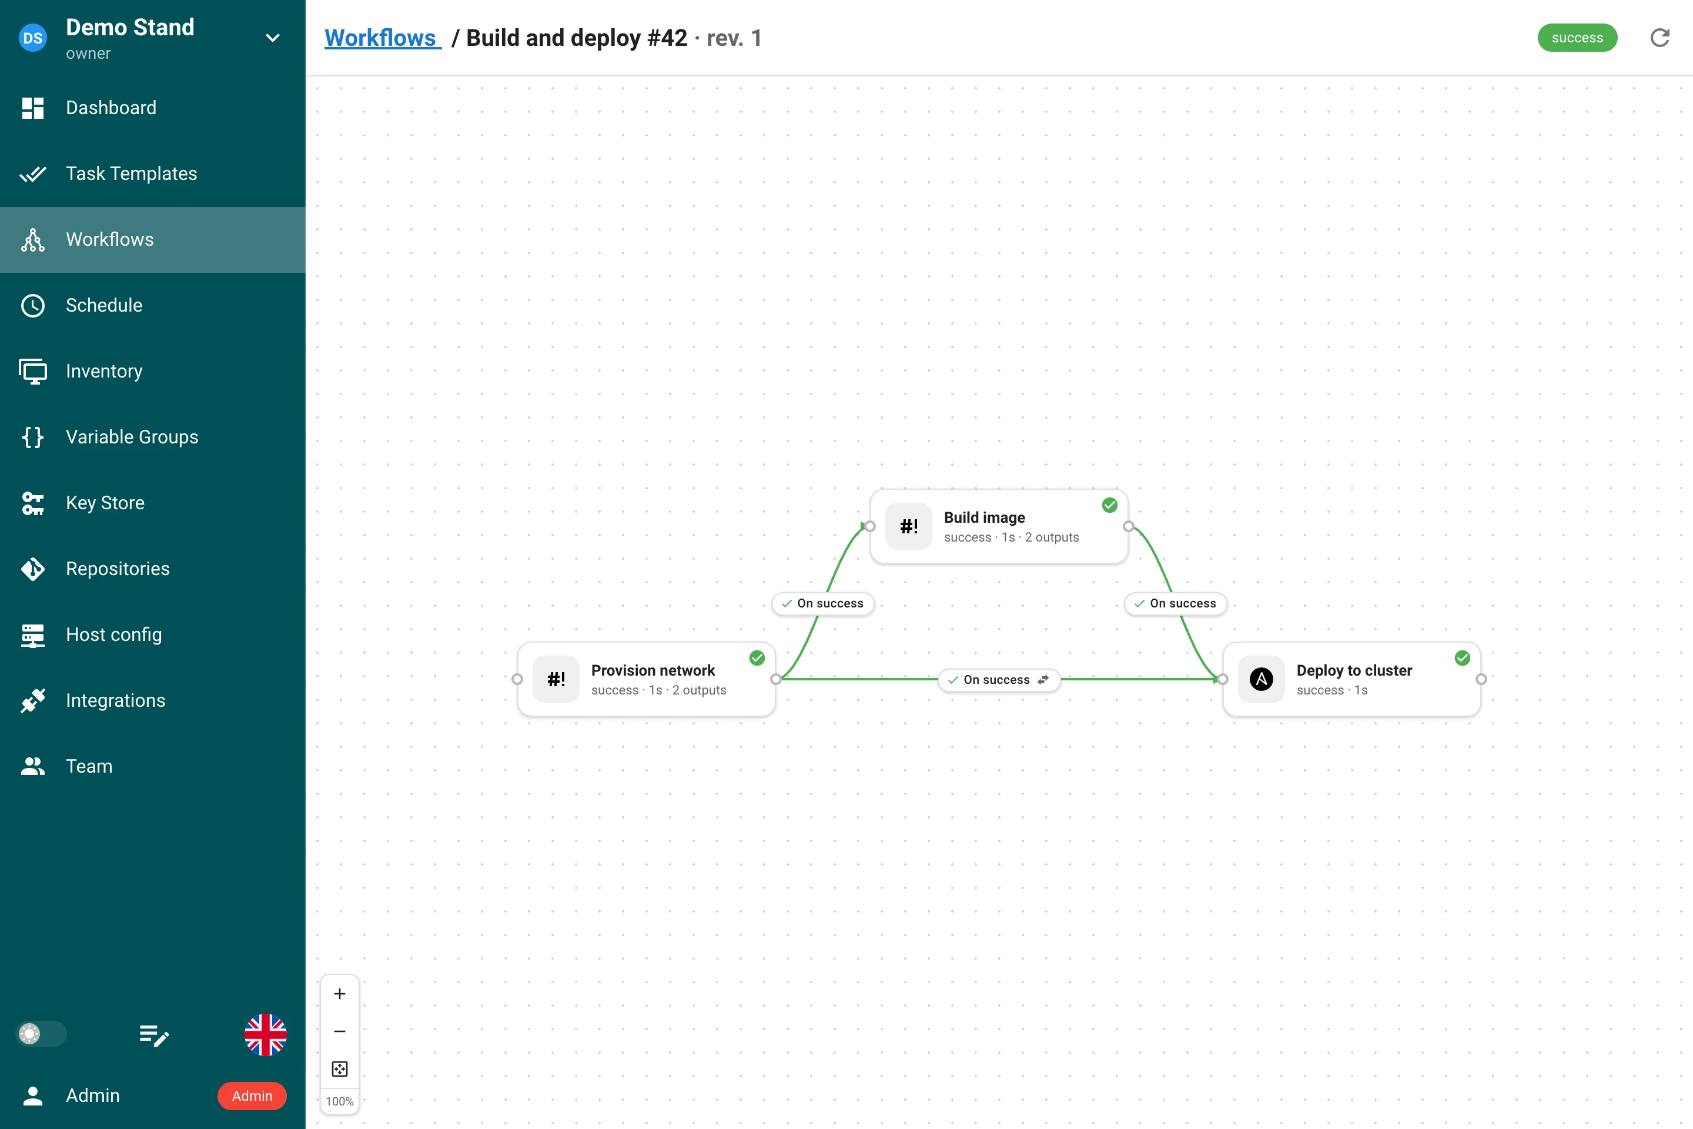1693x1129 pixels.
Task: Click the On success label with swap icon
Action: pos(999,680)
